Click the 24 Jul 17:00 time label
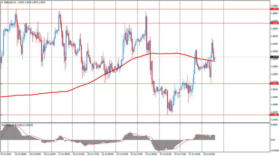Image resolution: width=279 pixels, height=156 pixels. coord(180,154)
